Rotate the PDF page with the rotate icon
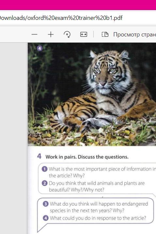Image resolution: width=156 pixels, height=234 pixels. (x=67, y=34)
